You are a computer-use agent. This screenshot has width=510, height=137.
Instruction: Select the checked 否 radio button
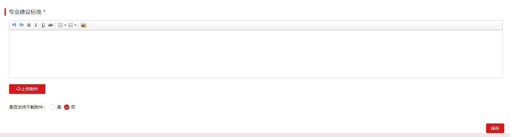67,107
